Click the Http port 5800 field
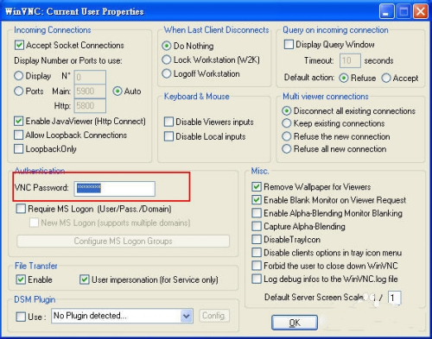This screenshot has width=432, height=339. click(x=90, y=105)
